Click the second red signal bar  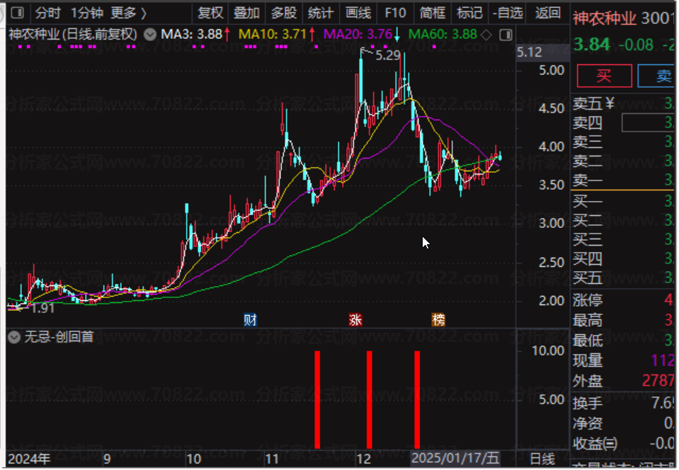click(370, 400)
